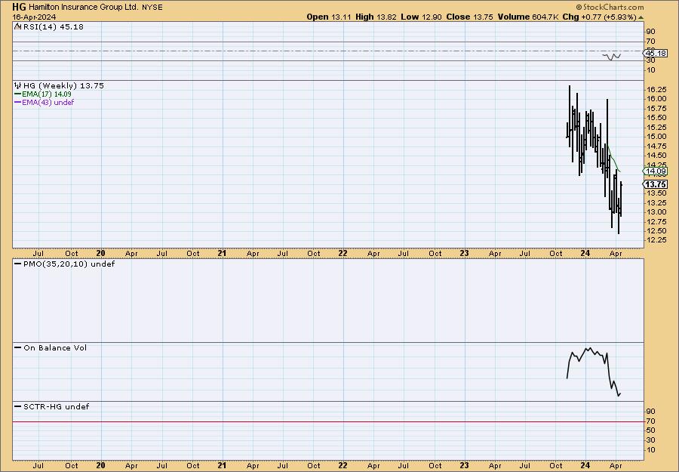Click the 30 level on the RSI axis
This screenshot has width=679, height=472.
[651, 61]
